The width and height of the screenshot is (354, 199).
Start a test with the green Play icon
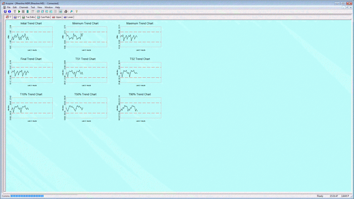click(19, 11)
